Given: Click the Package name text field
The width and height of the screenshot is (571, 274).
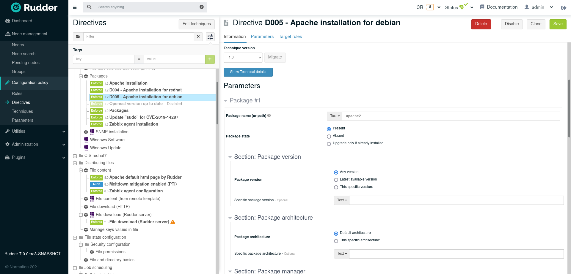Looking at the screenshot, I should [451, 116].
